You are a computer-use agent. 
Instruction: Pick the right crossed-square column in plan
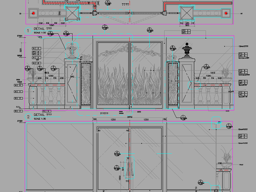(187, 13)
